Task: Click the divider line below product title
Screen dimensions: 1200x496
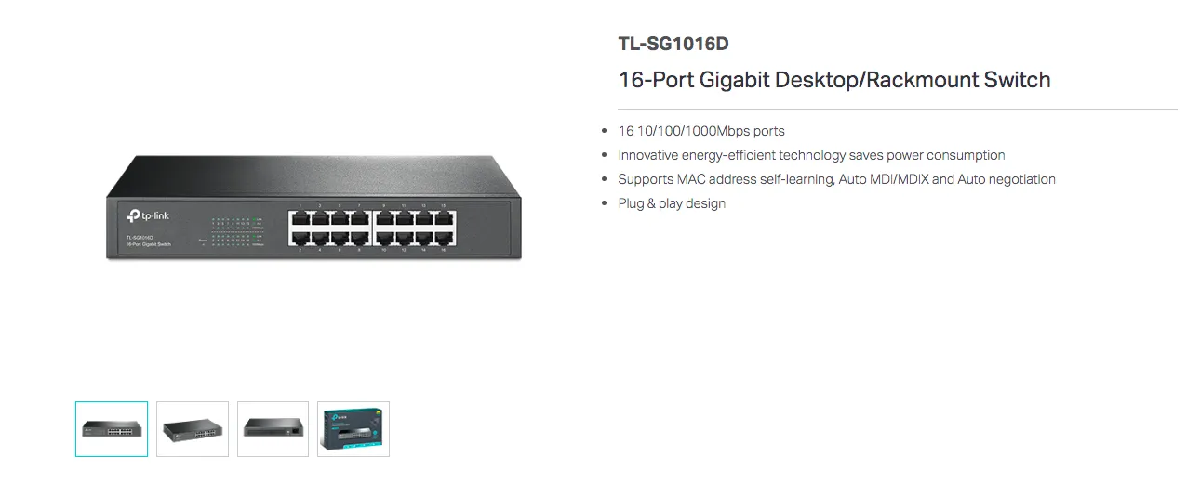Action: [898, 110]
